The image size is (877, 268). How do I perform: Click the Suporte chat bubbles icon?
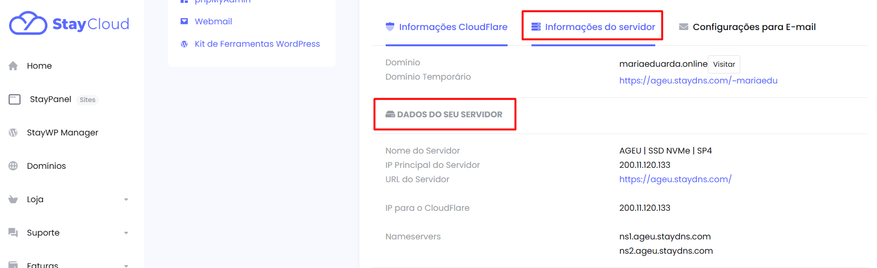click(13, 233)
